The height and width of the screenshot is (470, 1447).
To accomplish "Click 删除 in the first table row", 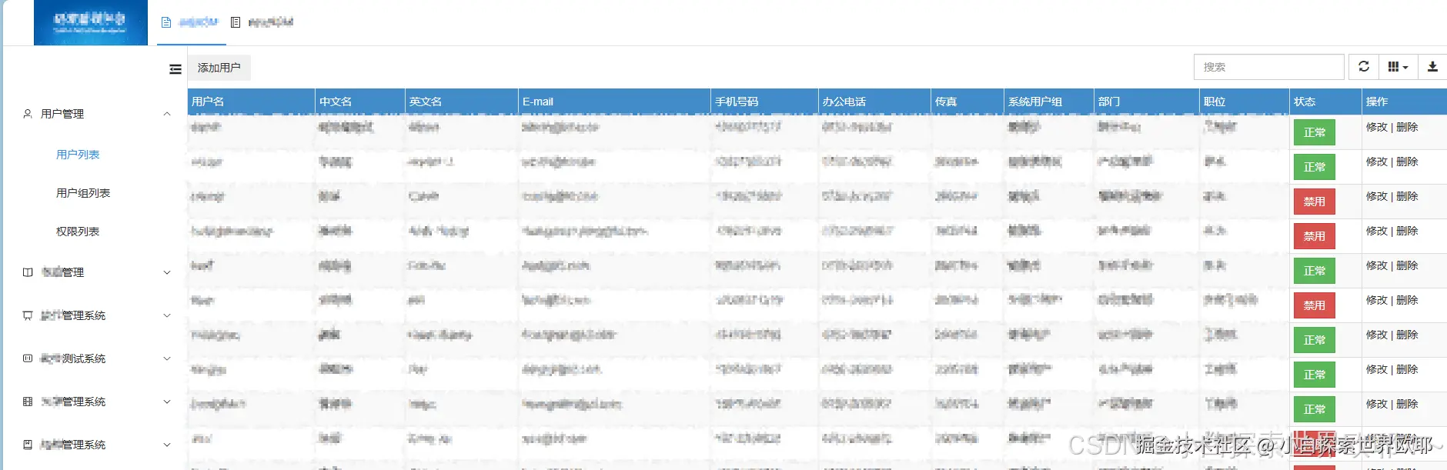I will 1407,127.
